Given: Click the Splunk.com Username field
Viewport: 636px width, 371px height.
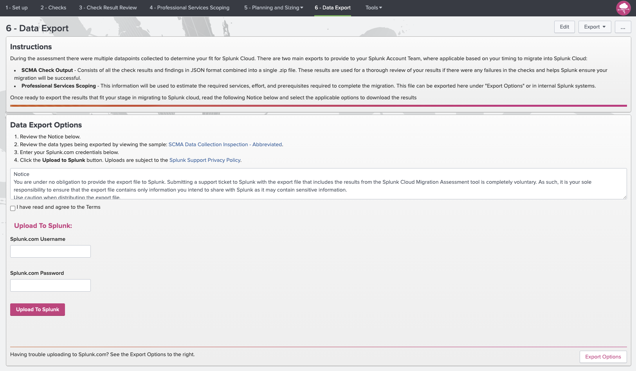Looking at the screenshot, I should point(50,251).
